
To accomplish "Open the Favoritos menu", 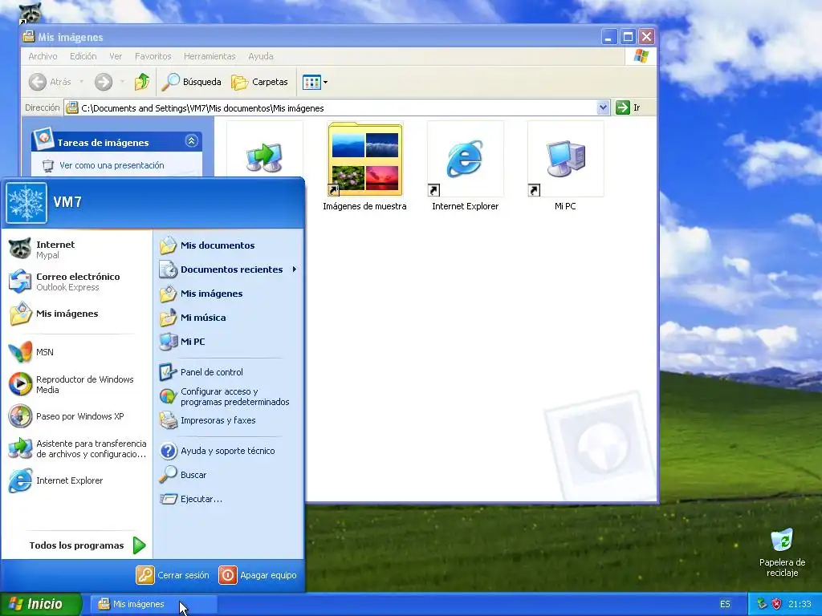I will click(153, 56).
